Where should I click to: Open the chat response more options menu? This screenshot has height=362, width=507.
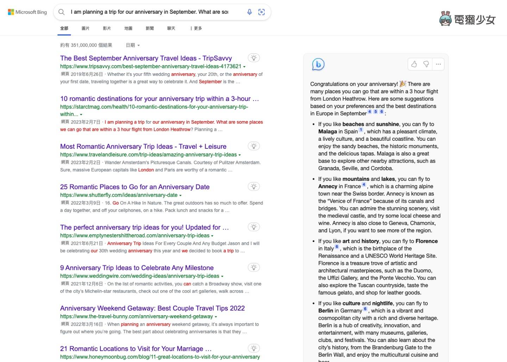tap(438, 64)
